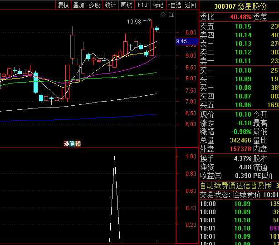Click 现价 current price 10.10
This screenshot has height=245, width=279.
(x=243, y=114)
